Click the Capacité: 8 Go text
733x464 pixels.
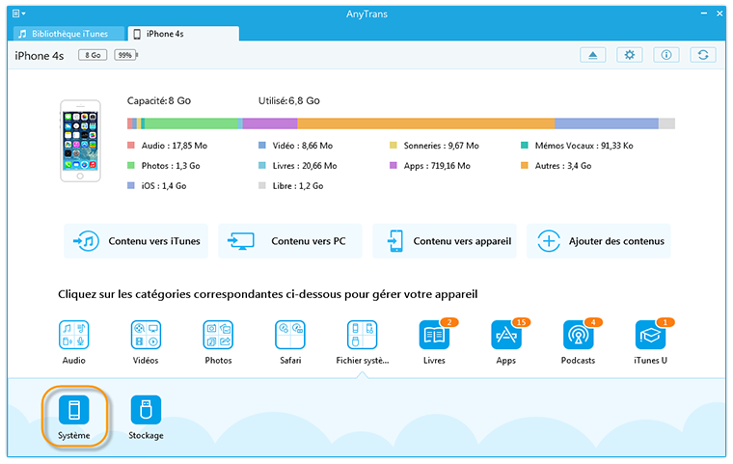click(159, 100)
